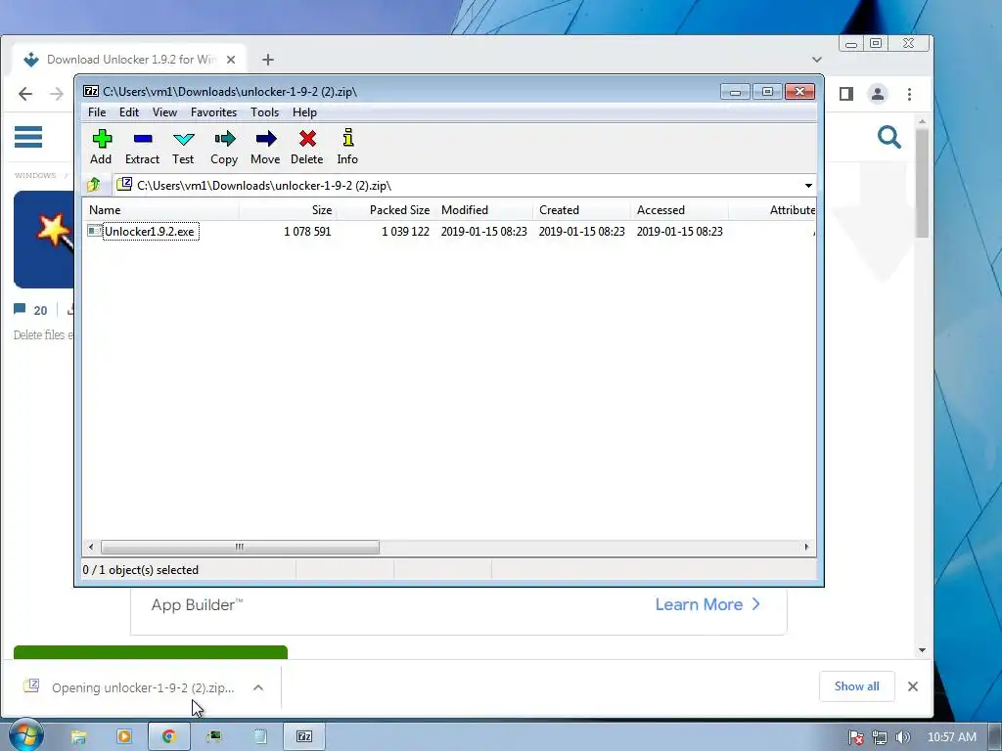This screenshot has width=1002, height=751.
Task: Click the Chrome back arrow
Action: coord(25,95)
